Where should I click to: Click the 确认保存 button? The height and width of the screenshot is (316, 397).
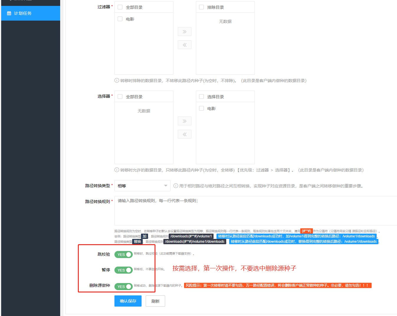click(128, 301)
